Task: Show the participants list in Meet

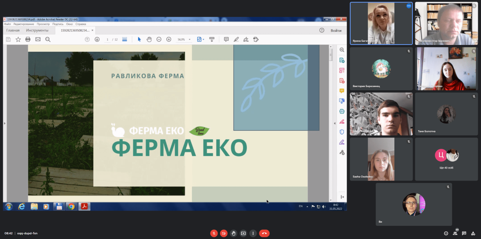Action: point(455,233)
